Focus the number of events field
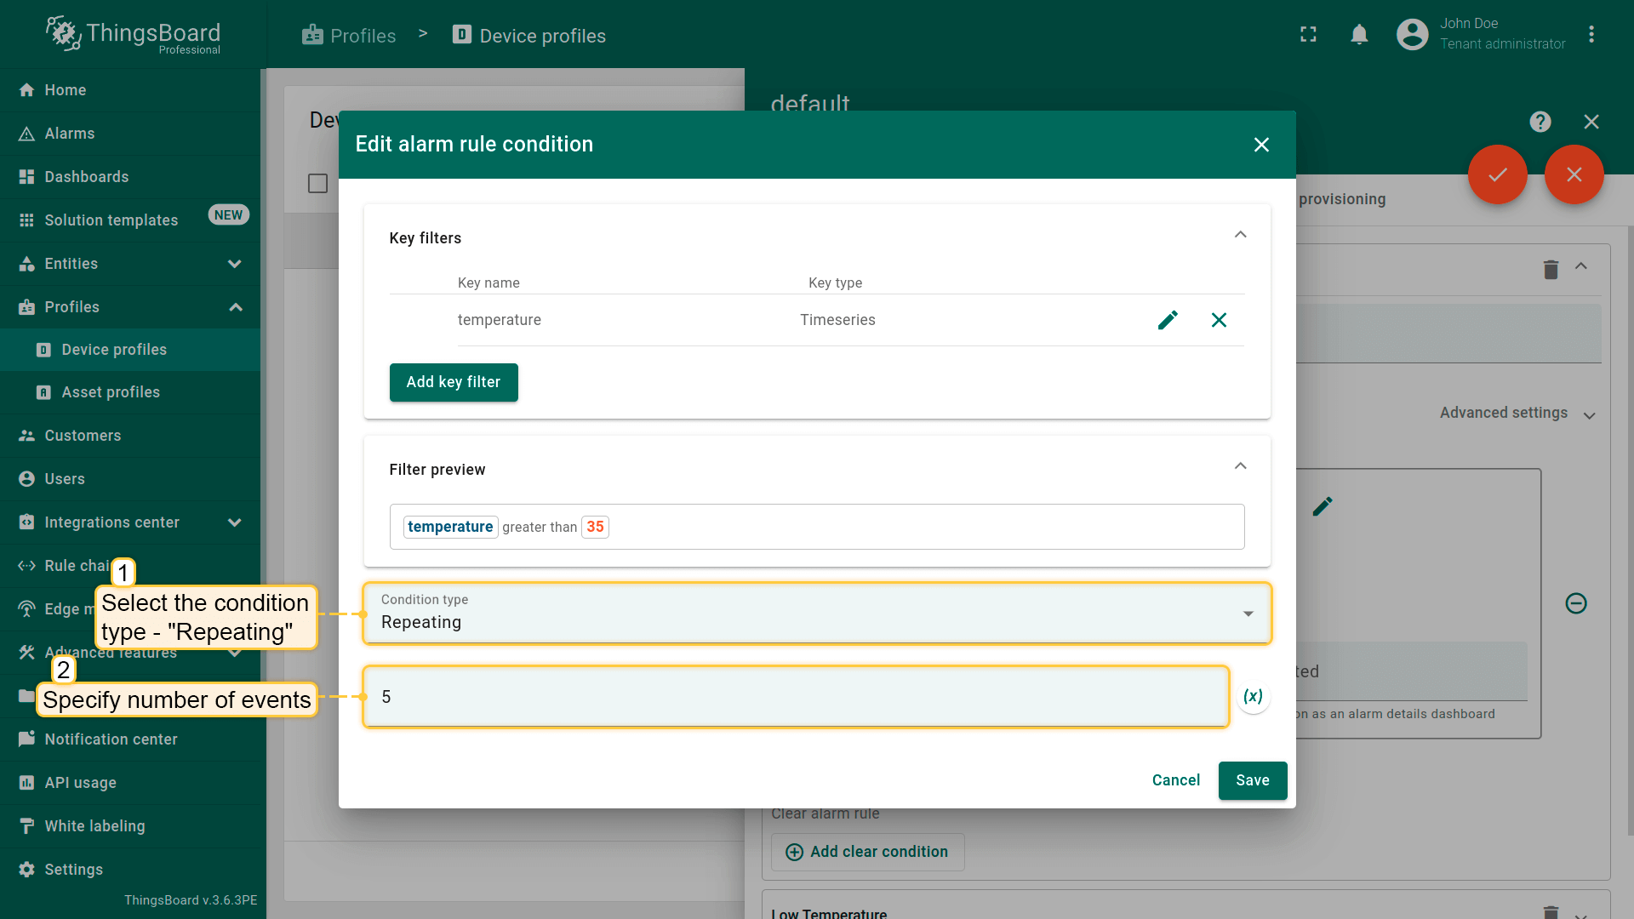 click(795, 697)
